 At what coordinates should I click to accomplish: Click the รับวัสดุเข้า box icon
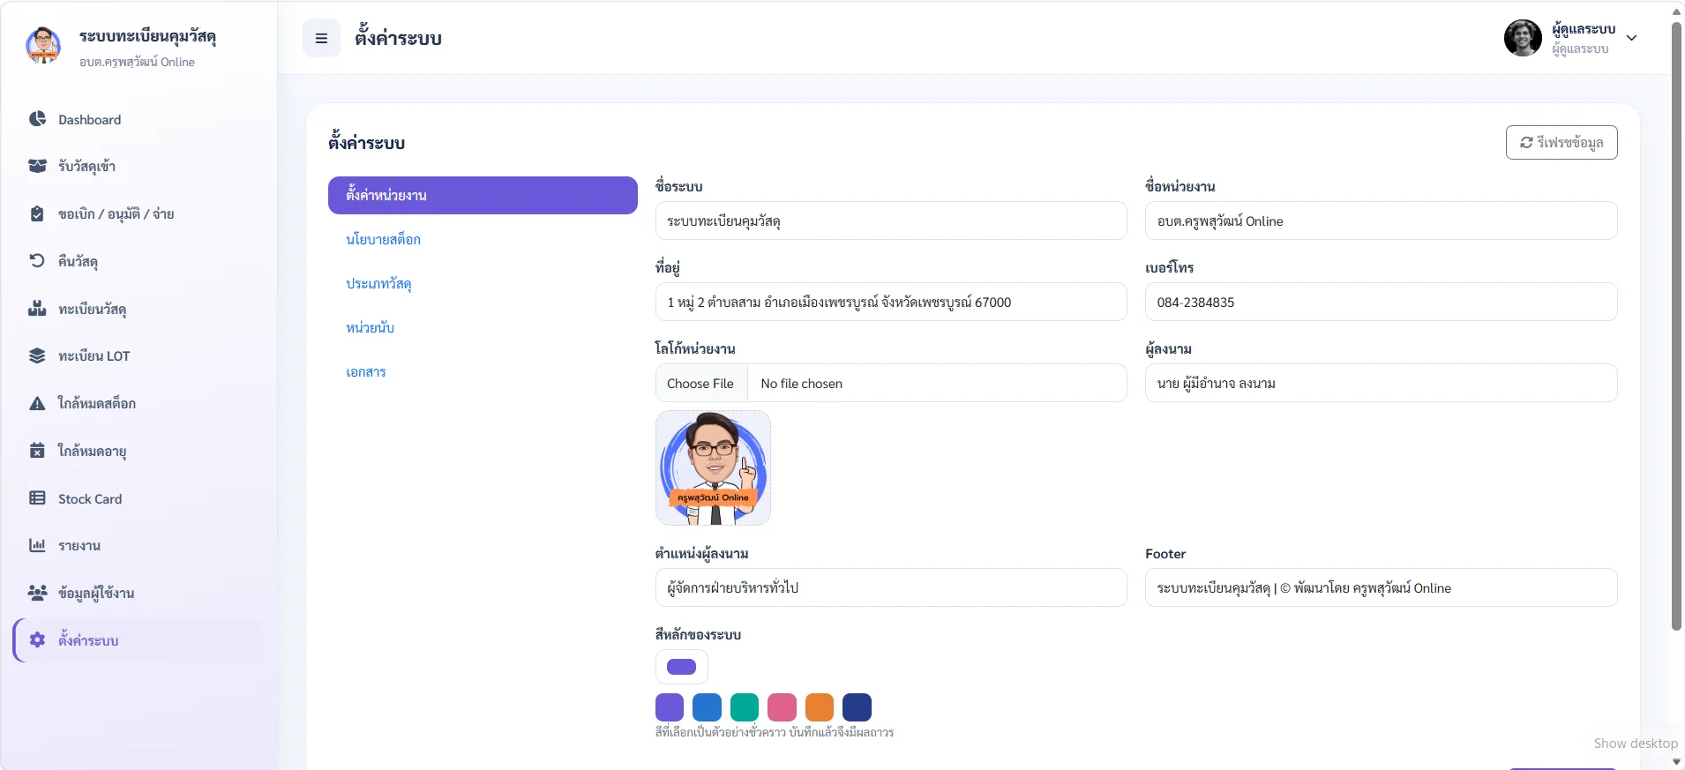click(37, 166)
